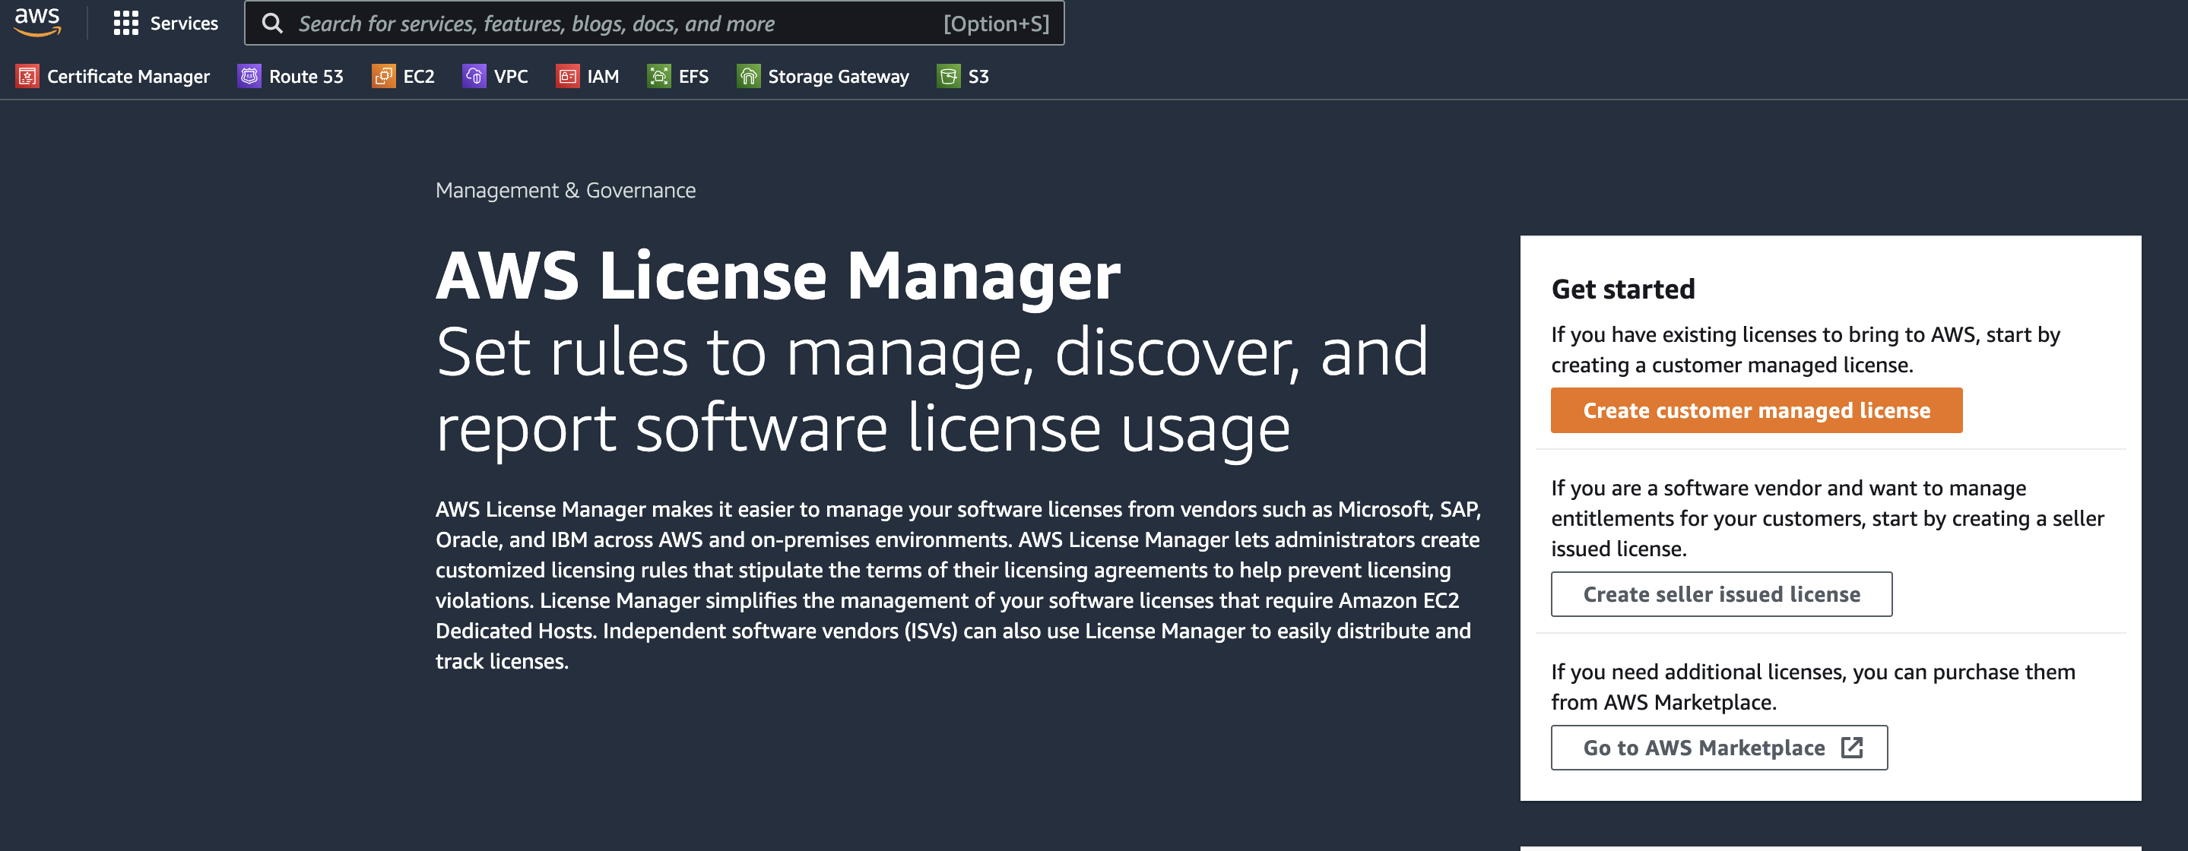
Task: Select the Management & Governance breadcrumb text
Action: [566, 190]
